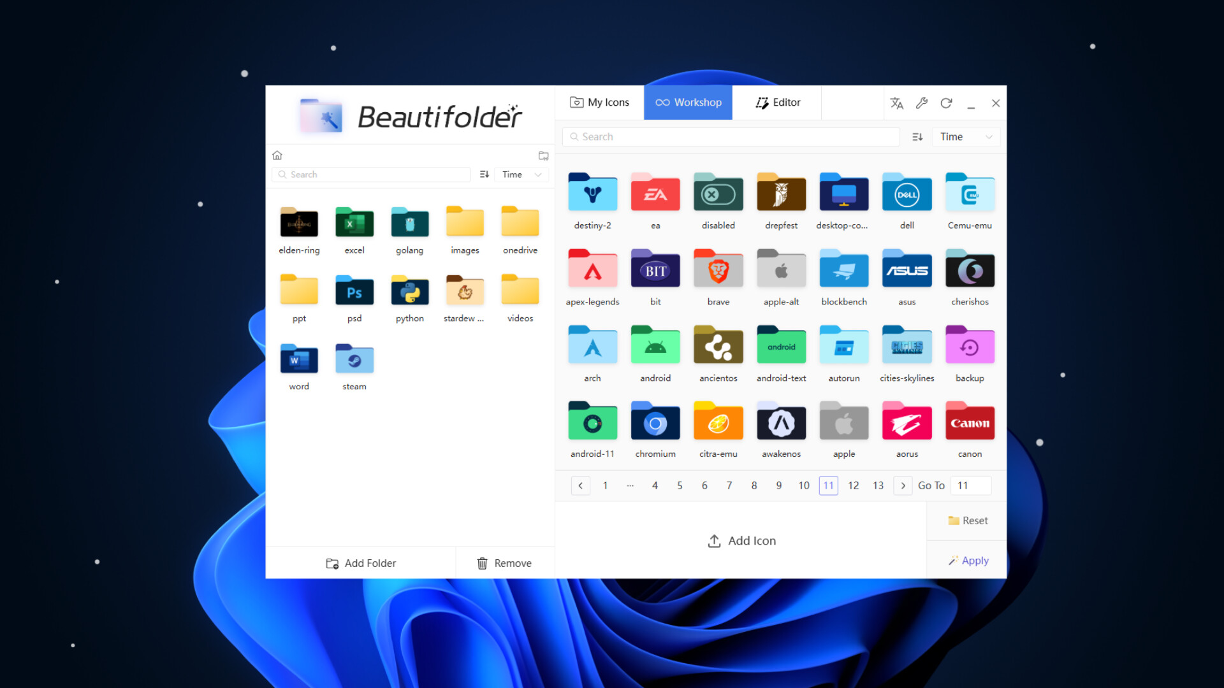The image size is (1224, 688).
Task: Toggle sort direction in the left panel
Action: (484, 174)
